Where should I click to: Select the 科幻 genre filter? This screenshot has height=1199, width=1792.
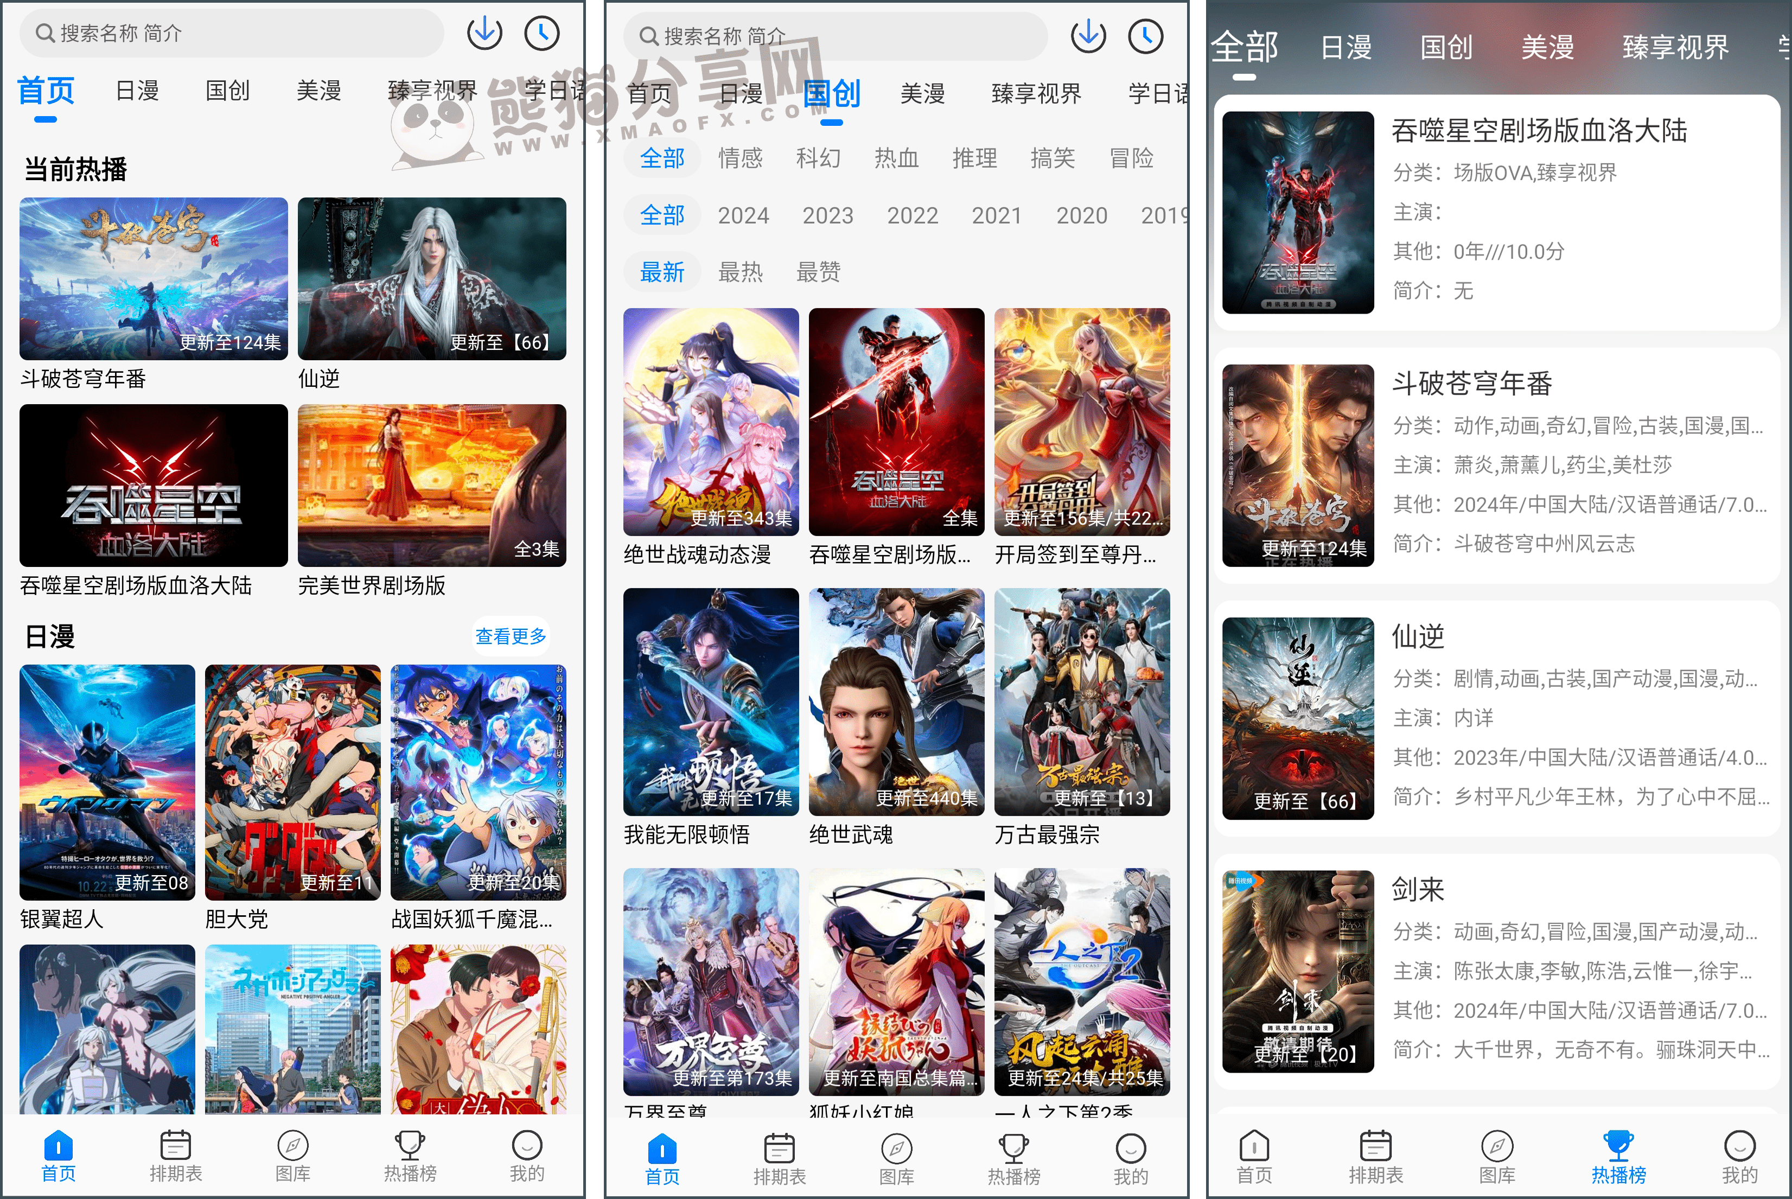coord(818,158)
